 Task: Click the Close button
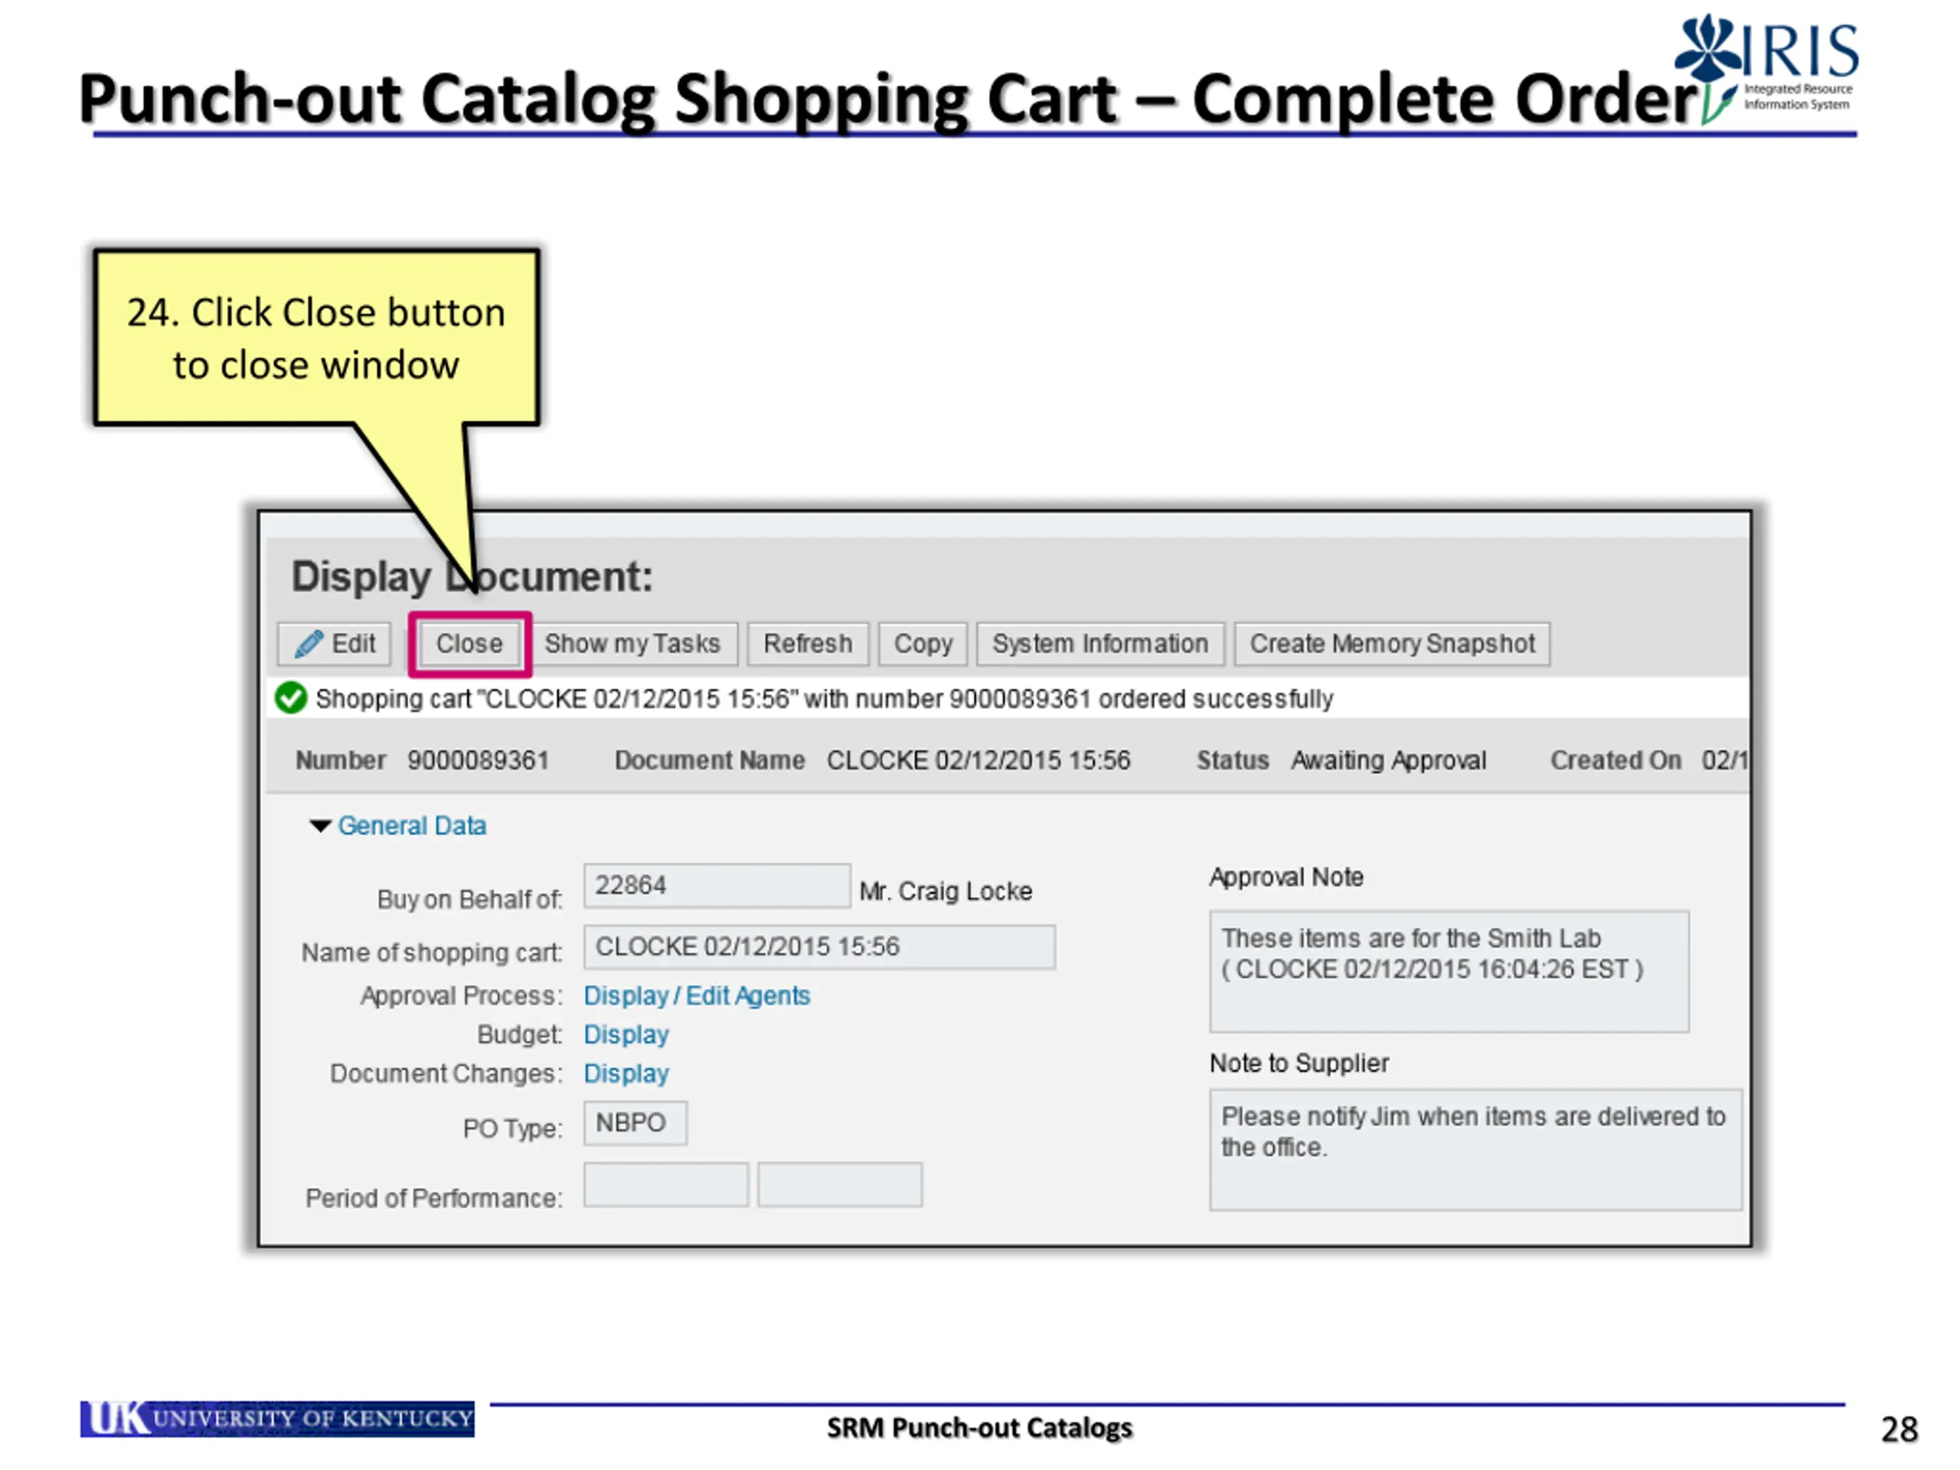[469, 643]
